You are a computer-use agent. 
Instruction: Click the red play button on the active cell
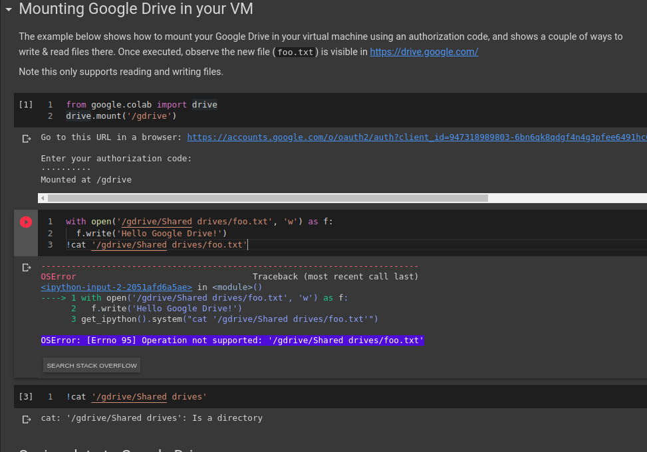[x=26, y=222]
